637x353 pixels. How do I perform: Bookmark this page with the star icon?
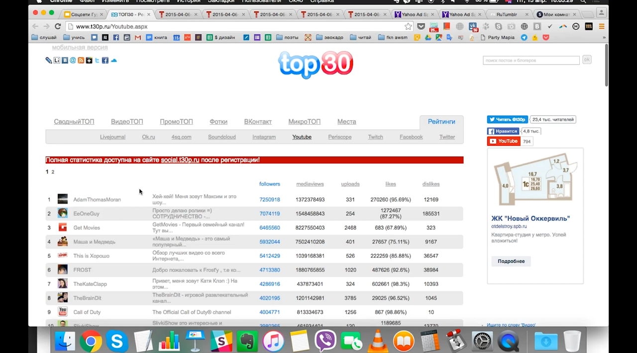408,26
